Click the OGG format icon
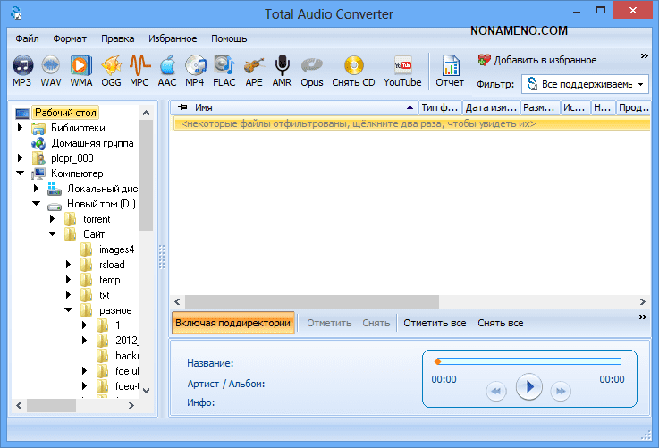 point(110,71)
